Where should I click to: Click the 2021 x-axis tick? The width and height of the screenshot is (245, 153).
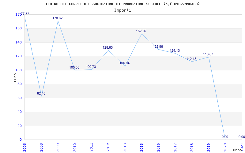pos(242,147)
